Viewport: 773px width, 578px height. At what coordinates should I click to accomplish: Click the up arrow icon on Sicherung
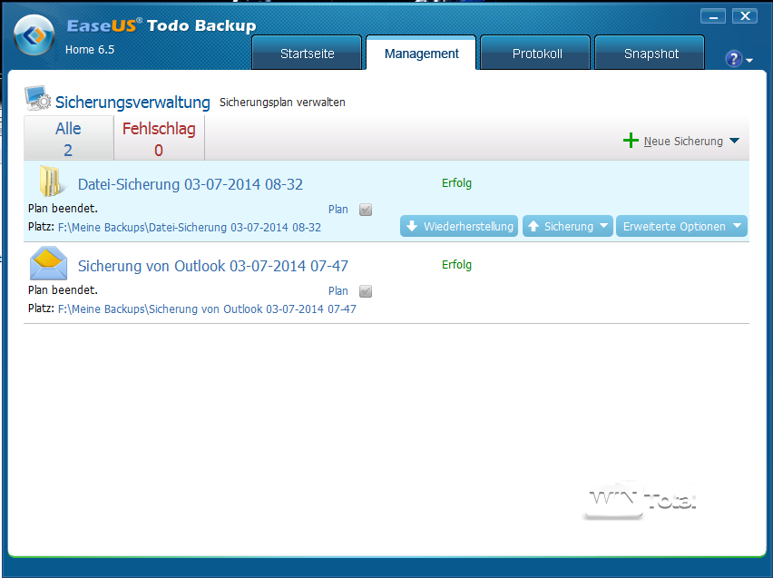(x=533, y=226)
